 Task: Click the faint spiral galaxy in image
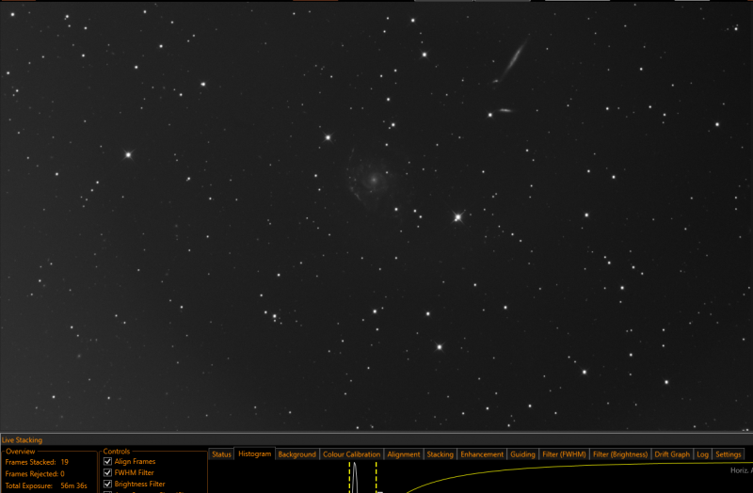click(374, 181)
